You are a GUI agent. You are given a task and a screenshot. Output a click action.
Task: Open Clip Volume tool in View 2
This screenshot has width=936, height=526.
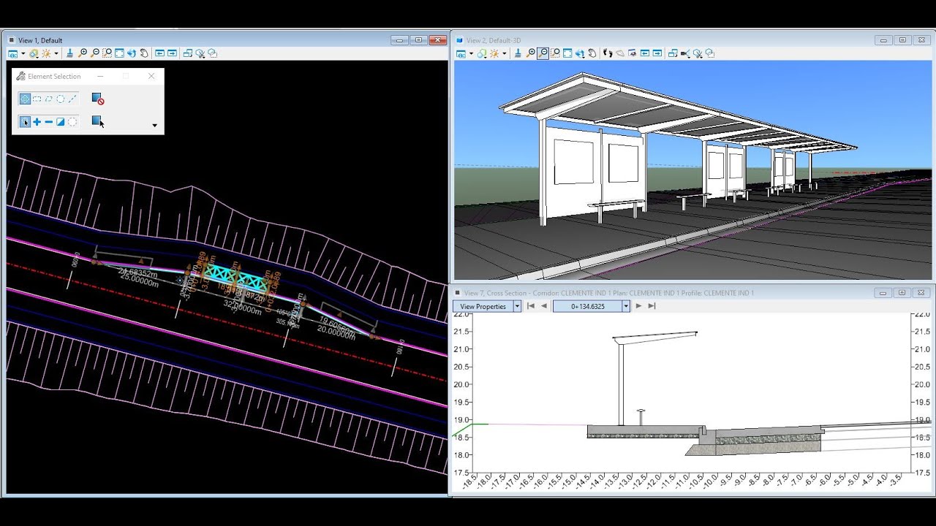click(698, 53)
